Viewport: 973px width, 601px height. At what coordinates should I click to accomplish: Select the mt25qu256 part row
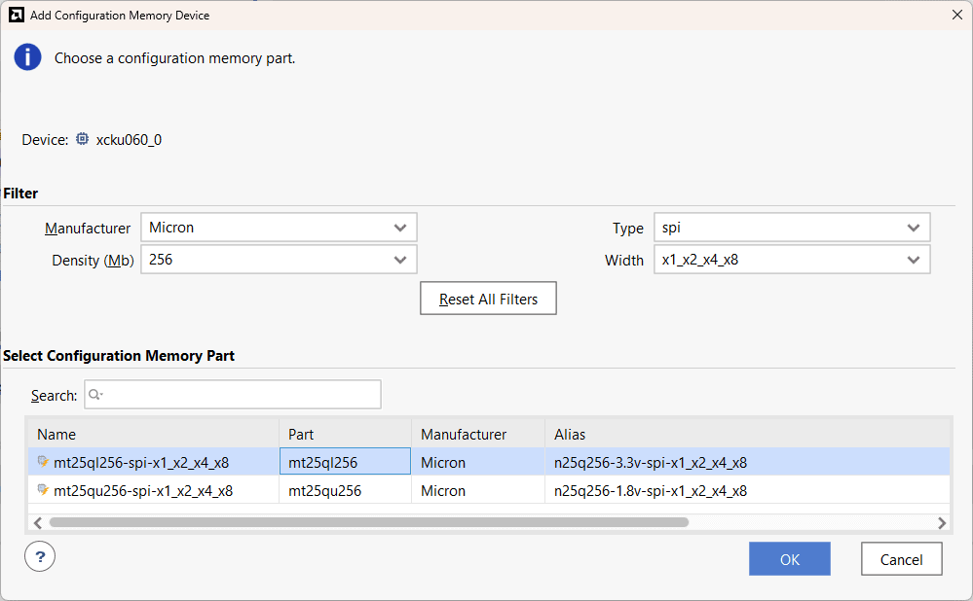(x=324, y=491)
